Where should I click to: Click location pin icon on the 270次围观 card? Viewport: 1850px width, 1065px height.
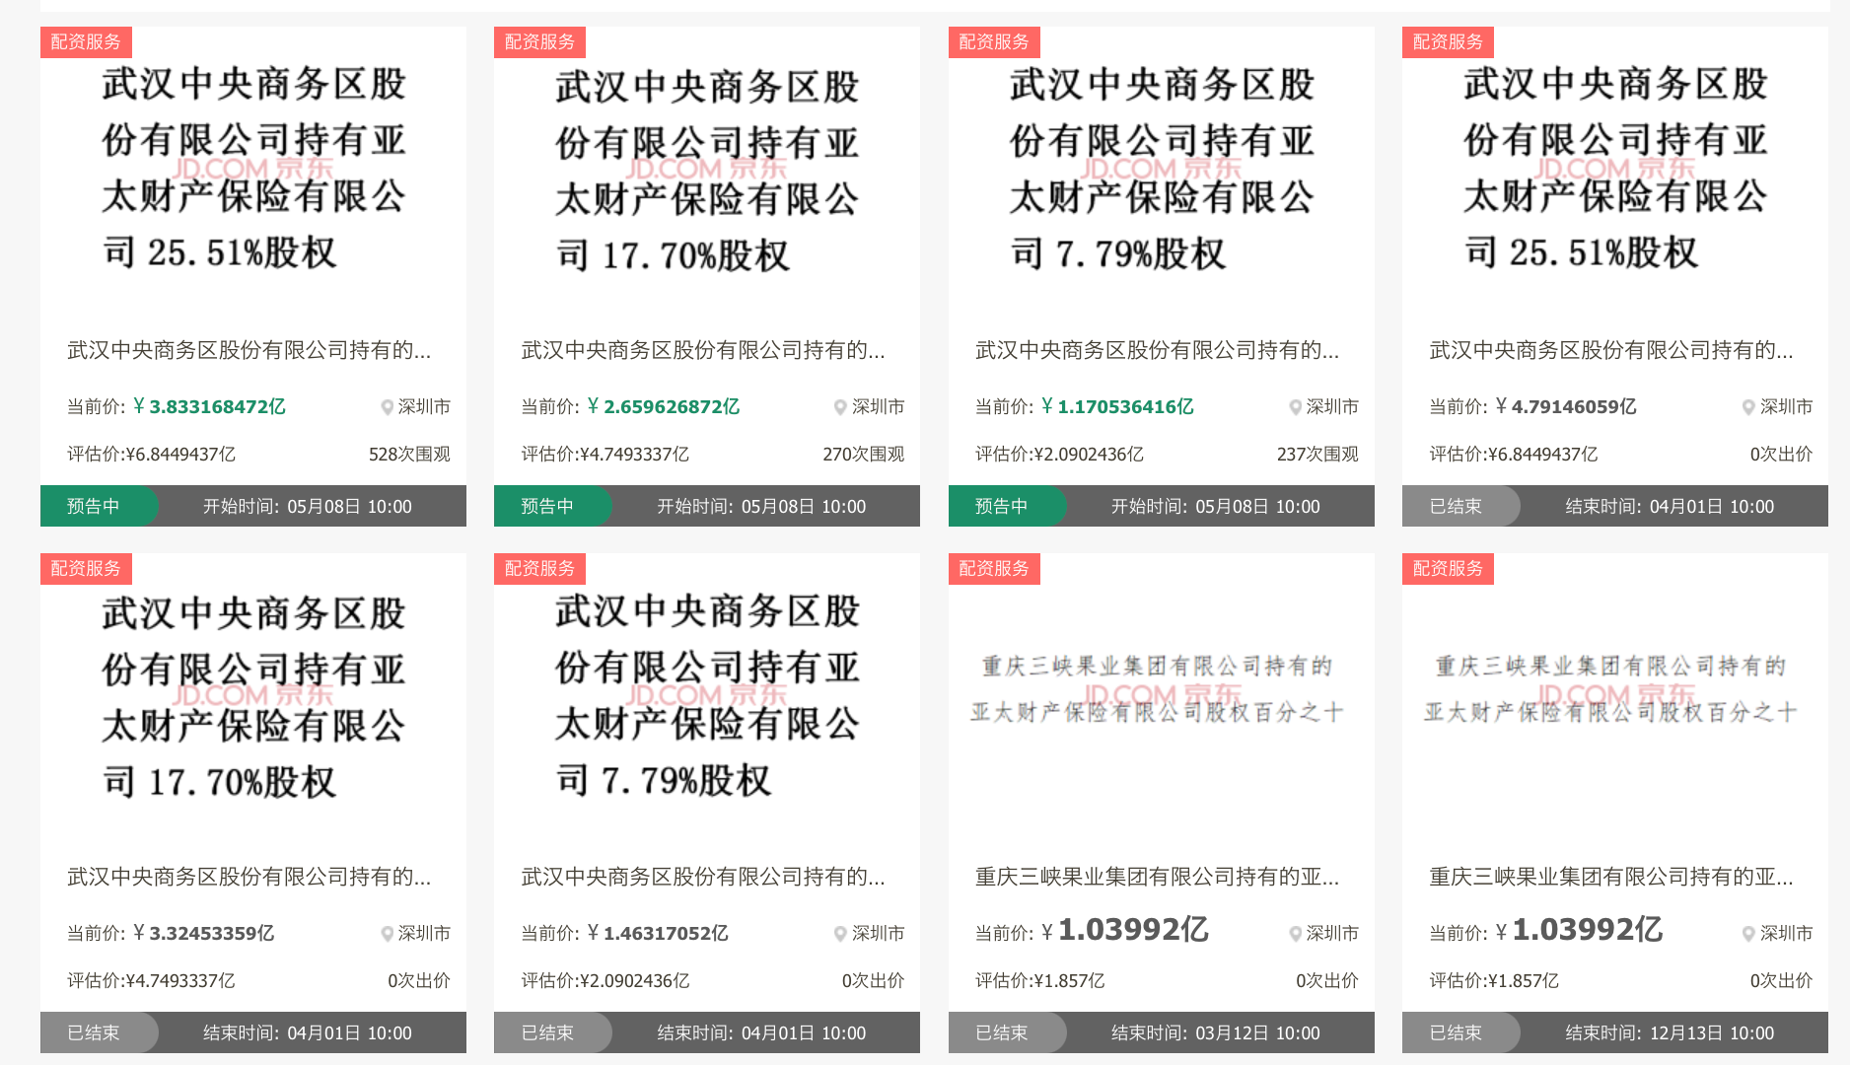click(x=841, y=407)
